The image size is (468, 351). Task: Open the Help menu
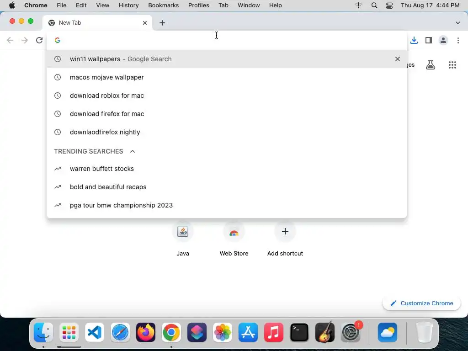tap(275, 5)
